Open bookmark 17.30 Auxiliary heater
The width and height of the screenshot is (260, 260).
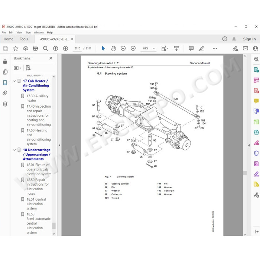tap(37, 98)
